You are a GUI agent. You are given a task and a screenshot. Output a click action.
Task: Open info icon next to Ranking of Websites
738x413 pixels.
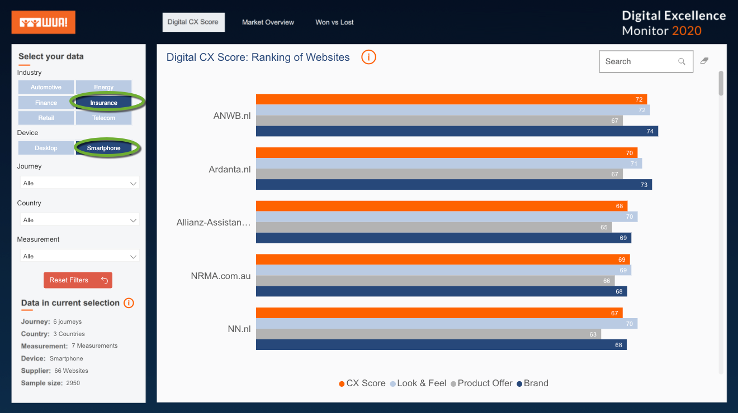(368, 57)
